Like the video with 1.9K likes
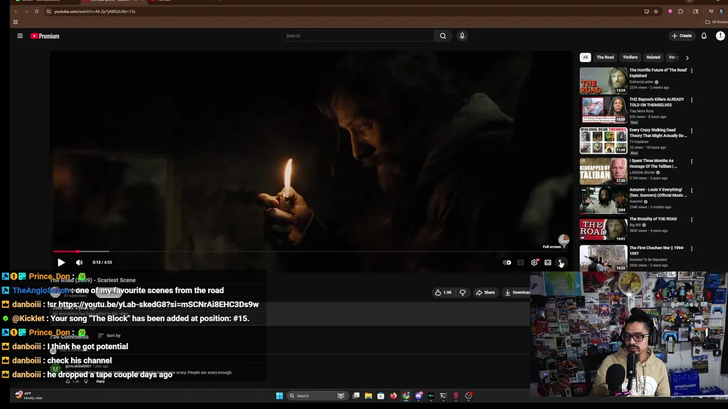This screenshot has width=728, height=409. click(x=443, y=293)
